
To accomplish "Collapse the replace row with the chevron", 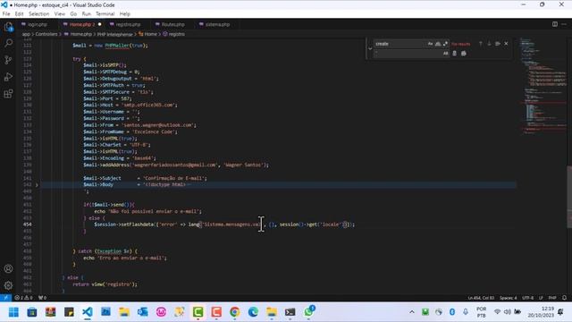I will 370,48.
